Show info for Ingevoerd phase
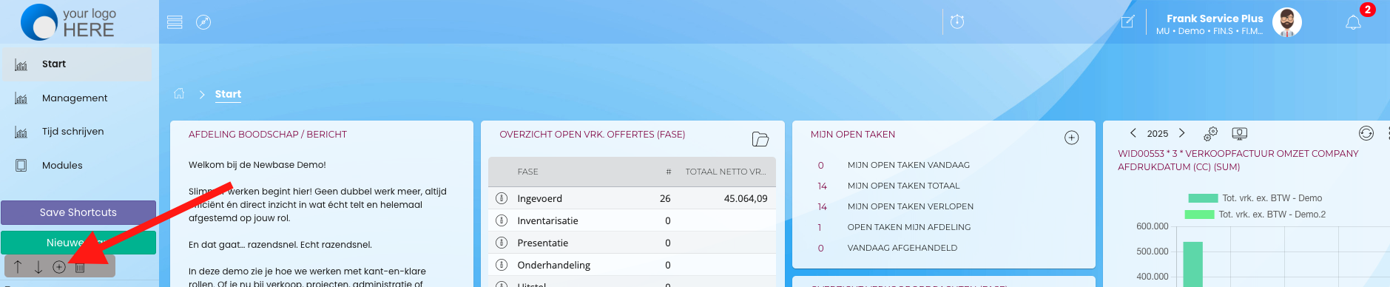This screenshot has width=1390, height=287. [x=502, y=198]
